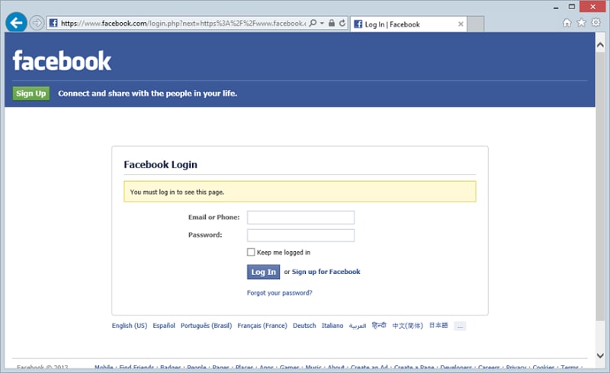Click the Email or Phone input field
610x373 pixels.
[x=300, y=218]
